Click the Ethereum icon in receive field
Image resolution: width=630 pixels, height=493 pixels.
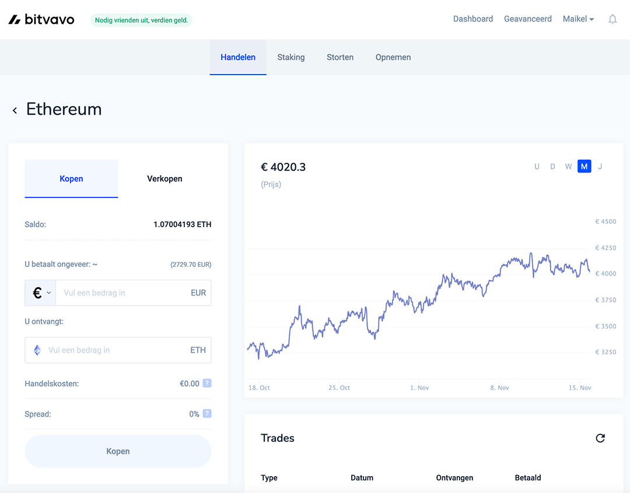click(x=37, y=350)
